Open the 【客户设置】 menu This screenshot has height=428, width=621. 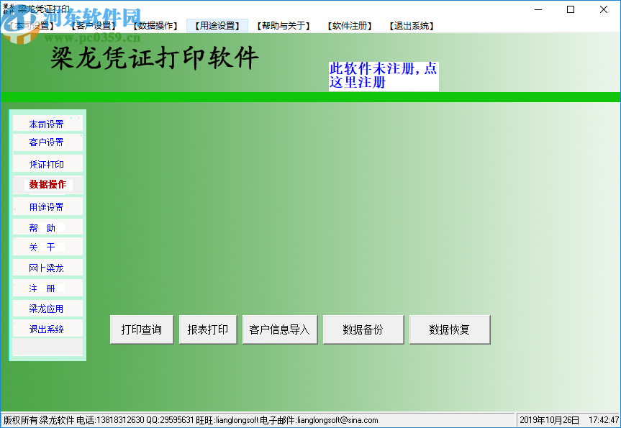(93, 25)
